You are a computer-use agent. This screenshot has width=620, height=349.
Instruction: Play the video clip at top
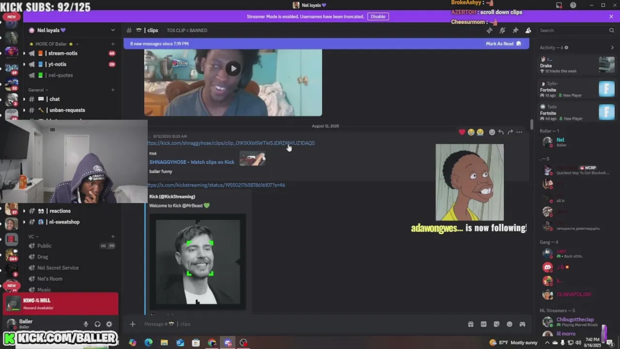(233, 68)
